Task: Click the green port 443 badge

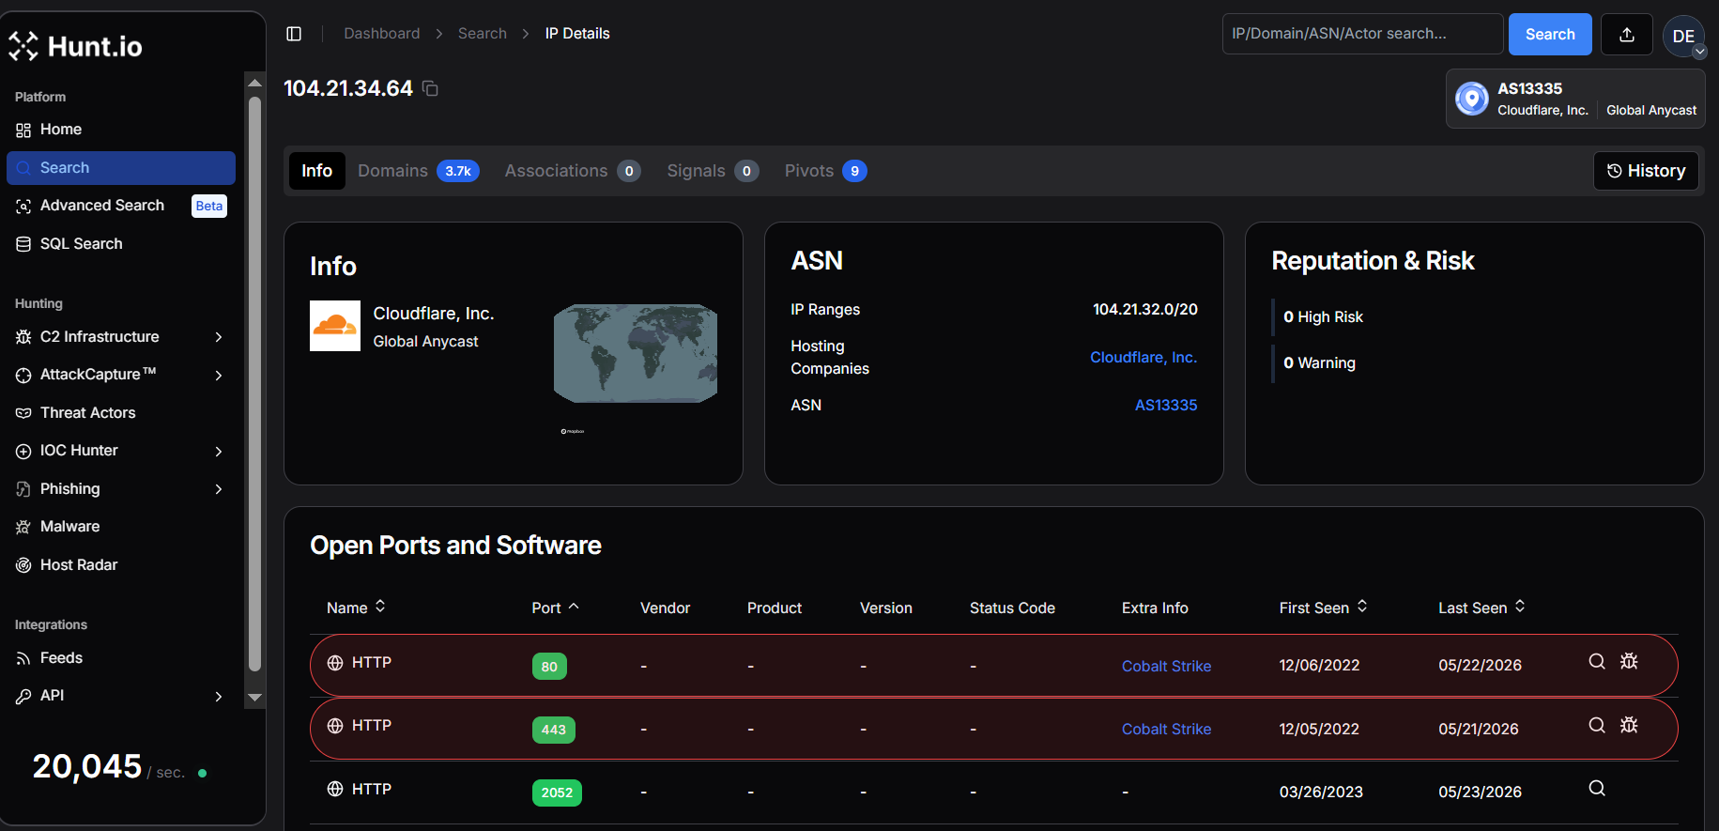Action: pyautogui.click(x=554, y=730)
